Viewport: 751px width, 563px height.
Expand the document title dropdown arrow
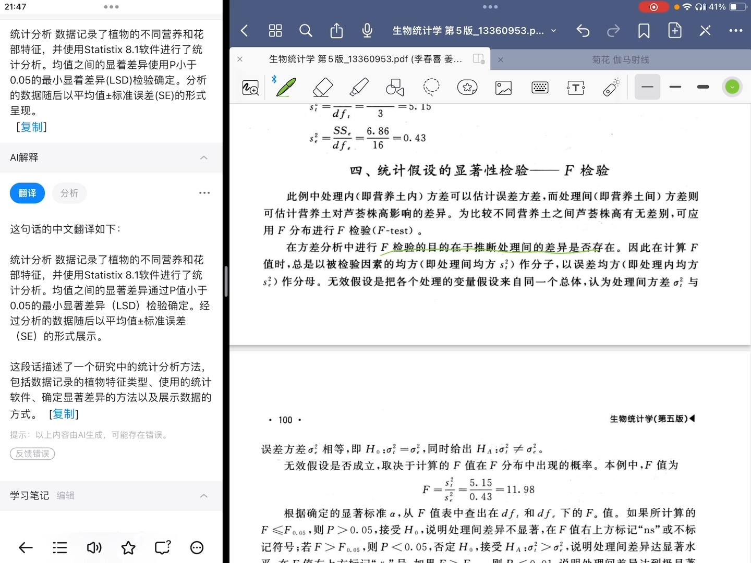click(x=553, y=31)
